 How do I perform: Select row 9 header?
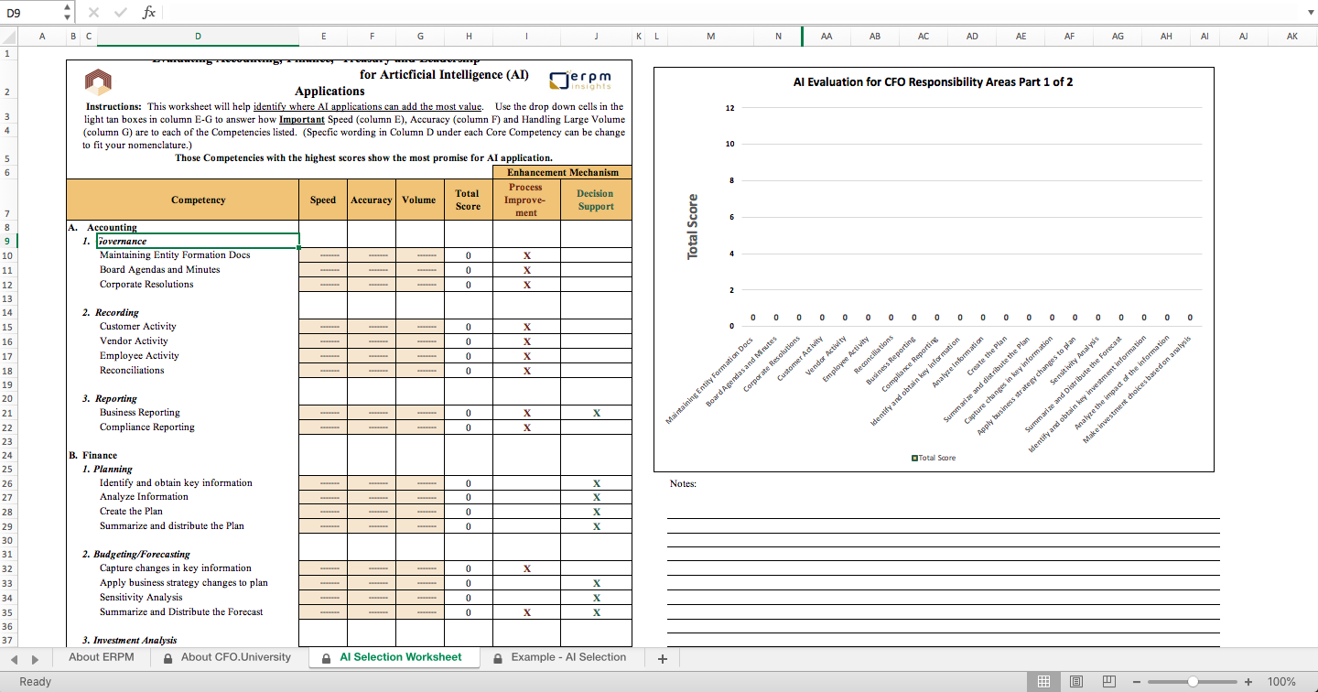tap(8, 242)
